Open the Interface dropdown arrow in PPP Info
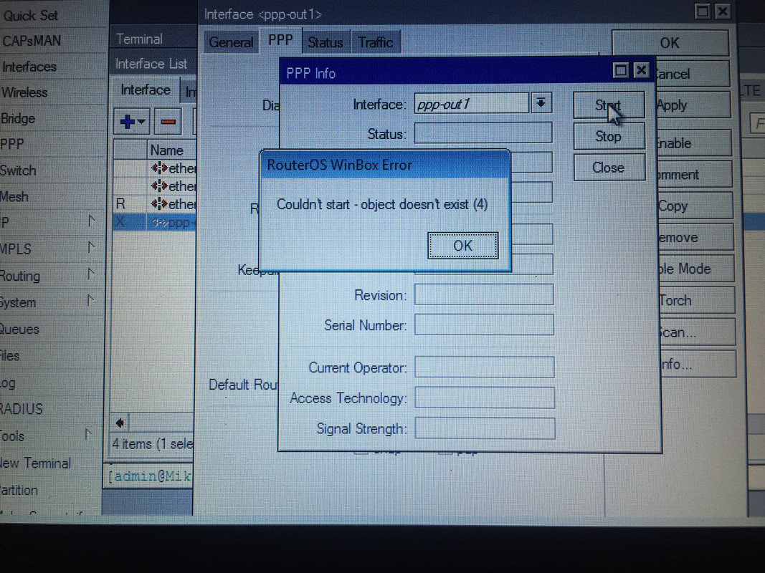Viewport: 765px width, 573px height. [x=541, y=103]
